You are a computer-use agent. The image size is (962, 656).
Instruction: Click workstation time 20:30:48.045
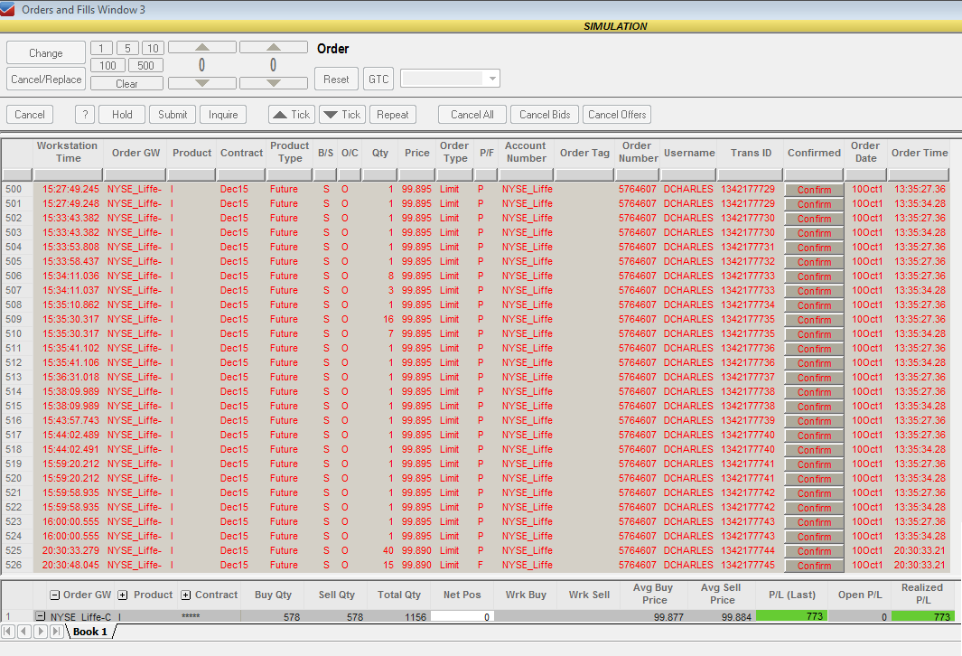(x=70, y=565)
